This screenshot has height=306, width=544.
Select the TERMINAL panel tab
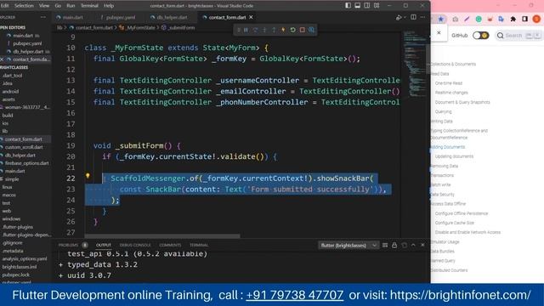(x=199, y=245)
